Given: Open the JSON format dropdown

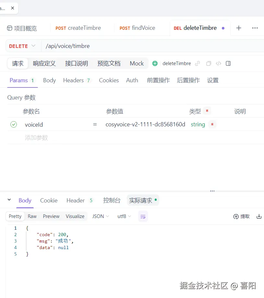Looking at the screenshot, I should click(x=101, y=216).
